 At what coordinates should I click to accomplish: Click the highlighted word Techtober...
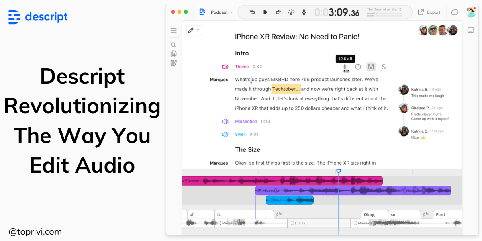click(286, 89)
